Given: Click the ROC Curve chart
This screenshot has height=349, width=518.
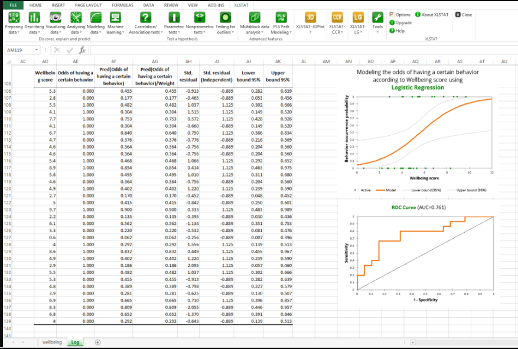Looking at the screenshot, I should 424,253.
